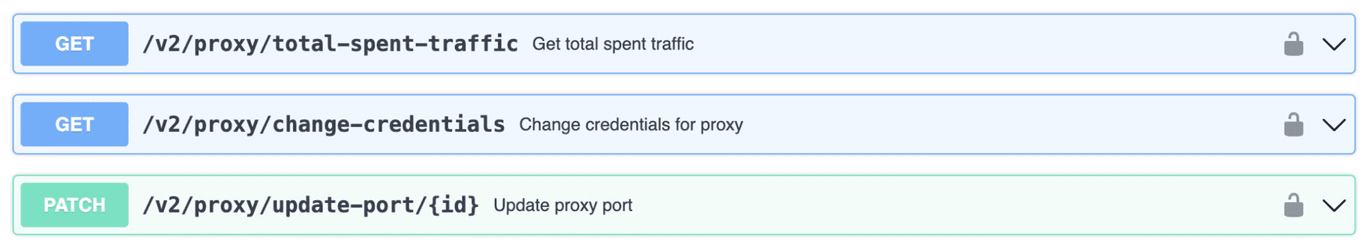Image resolution: width=1371 pixels, height=250 pixels.
Task: Open authorization lock on change-credentials endpoint
Action: coord(1294,124)
